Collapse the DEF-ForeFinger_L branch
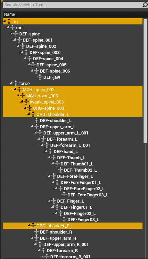 [x=49, y=176]
